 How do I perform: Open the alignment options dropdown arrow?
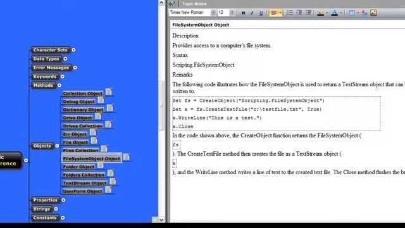280,13
